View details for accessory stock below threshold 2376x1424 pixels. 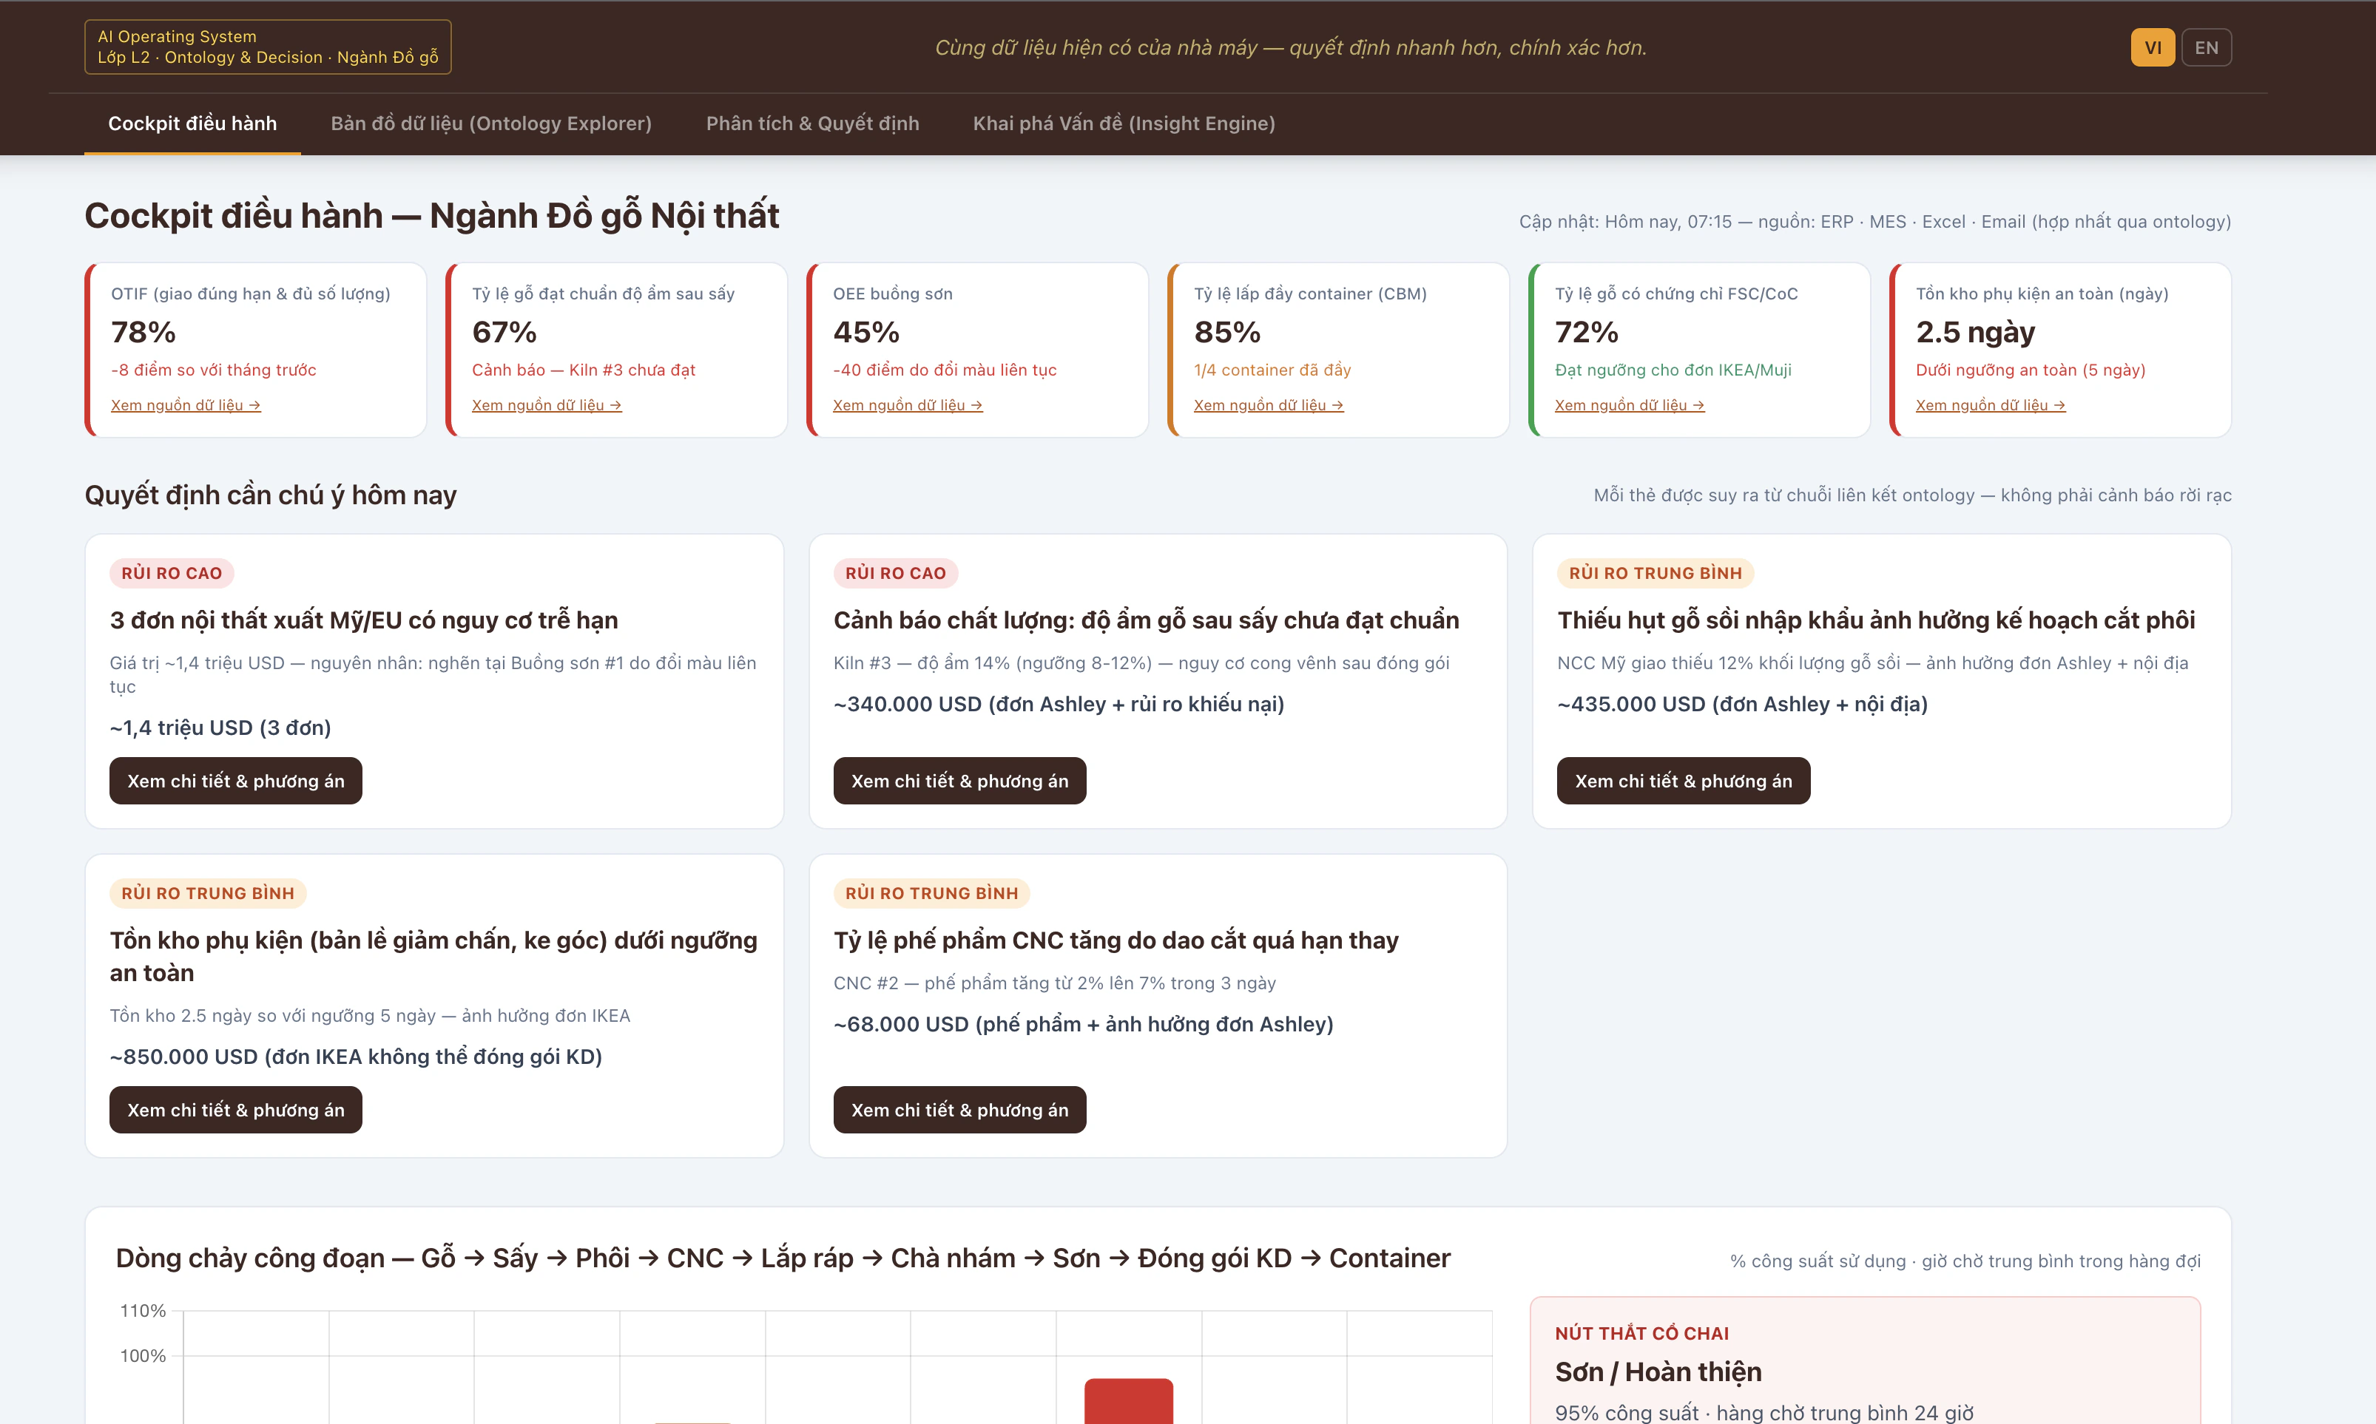pyautogui.click(x=235, y=1111)
